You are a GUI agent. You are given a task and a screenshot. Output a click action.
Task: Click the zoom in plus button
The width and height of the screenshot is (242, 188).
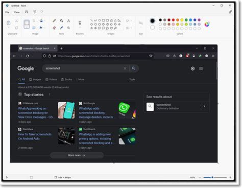(x=230, y=177)
